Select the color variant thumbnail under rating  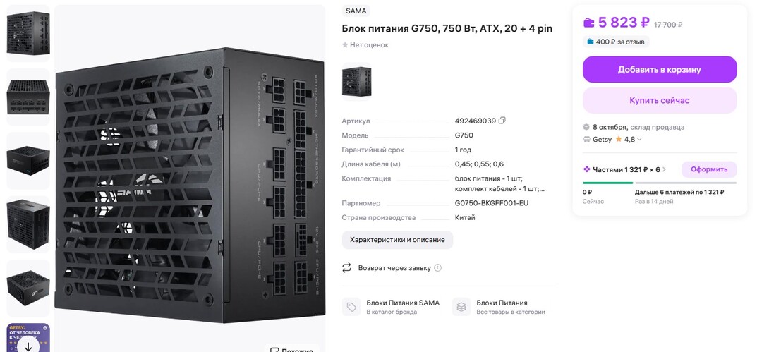356,80
